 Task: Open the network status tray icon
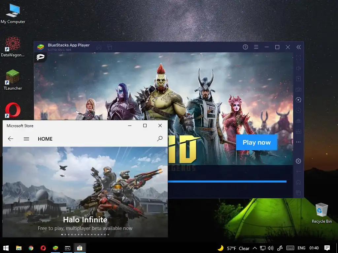(x=262, y=248)
